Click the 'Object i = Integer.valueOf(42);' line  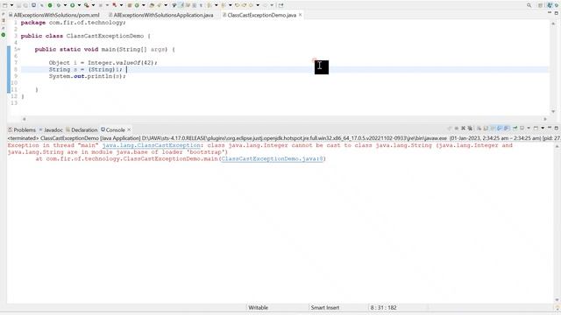pyautogui.click(x=103, y=63)
